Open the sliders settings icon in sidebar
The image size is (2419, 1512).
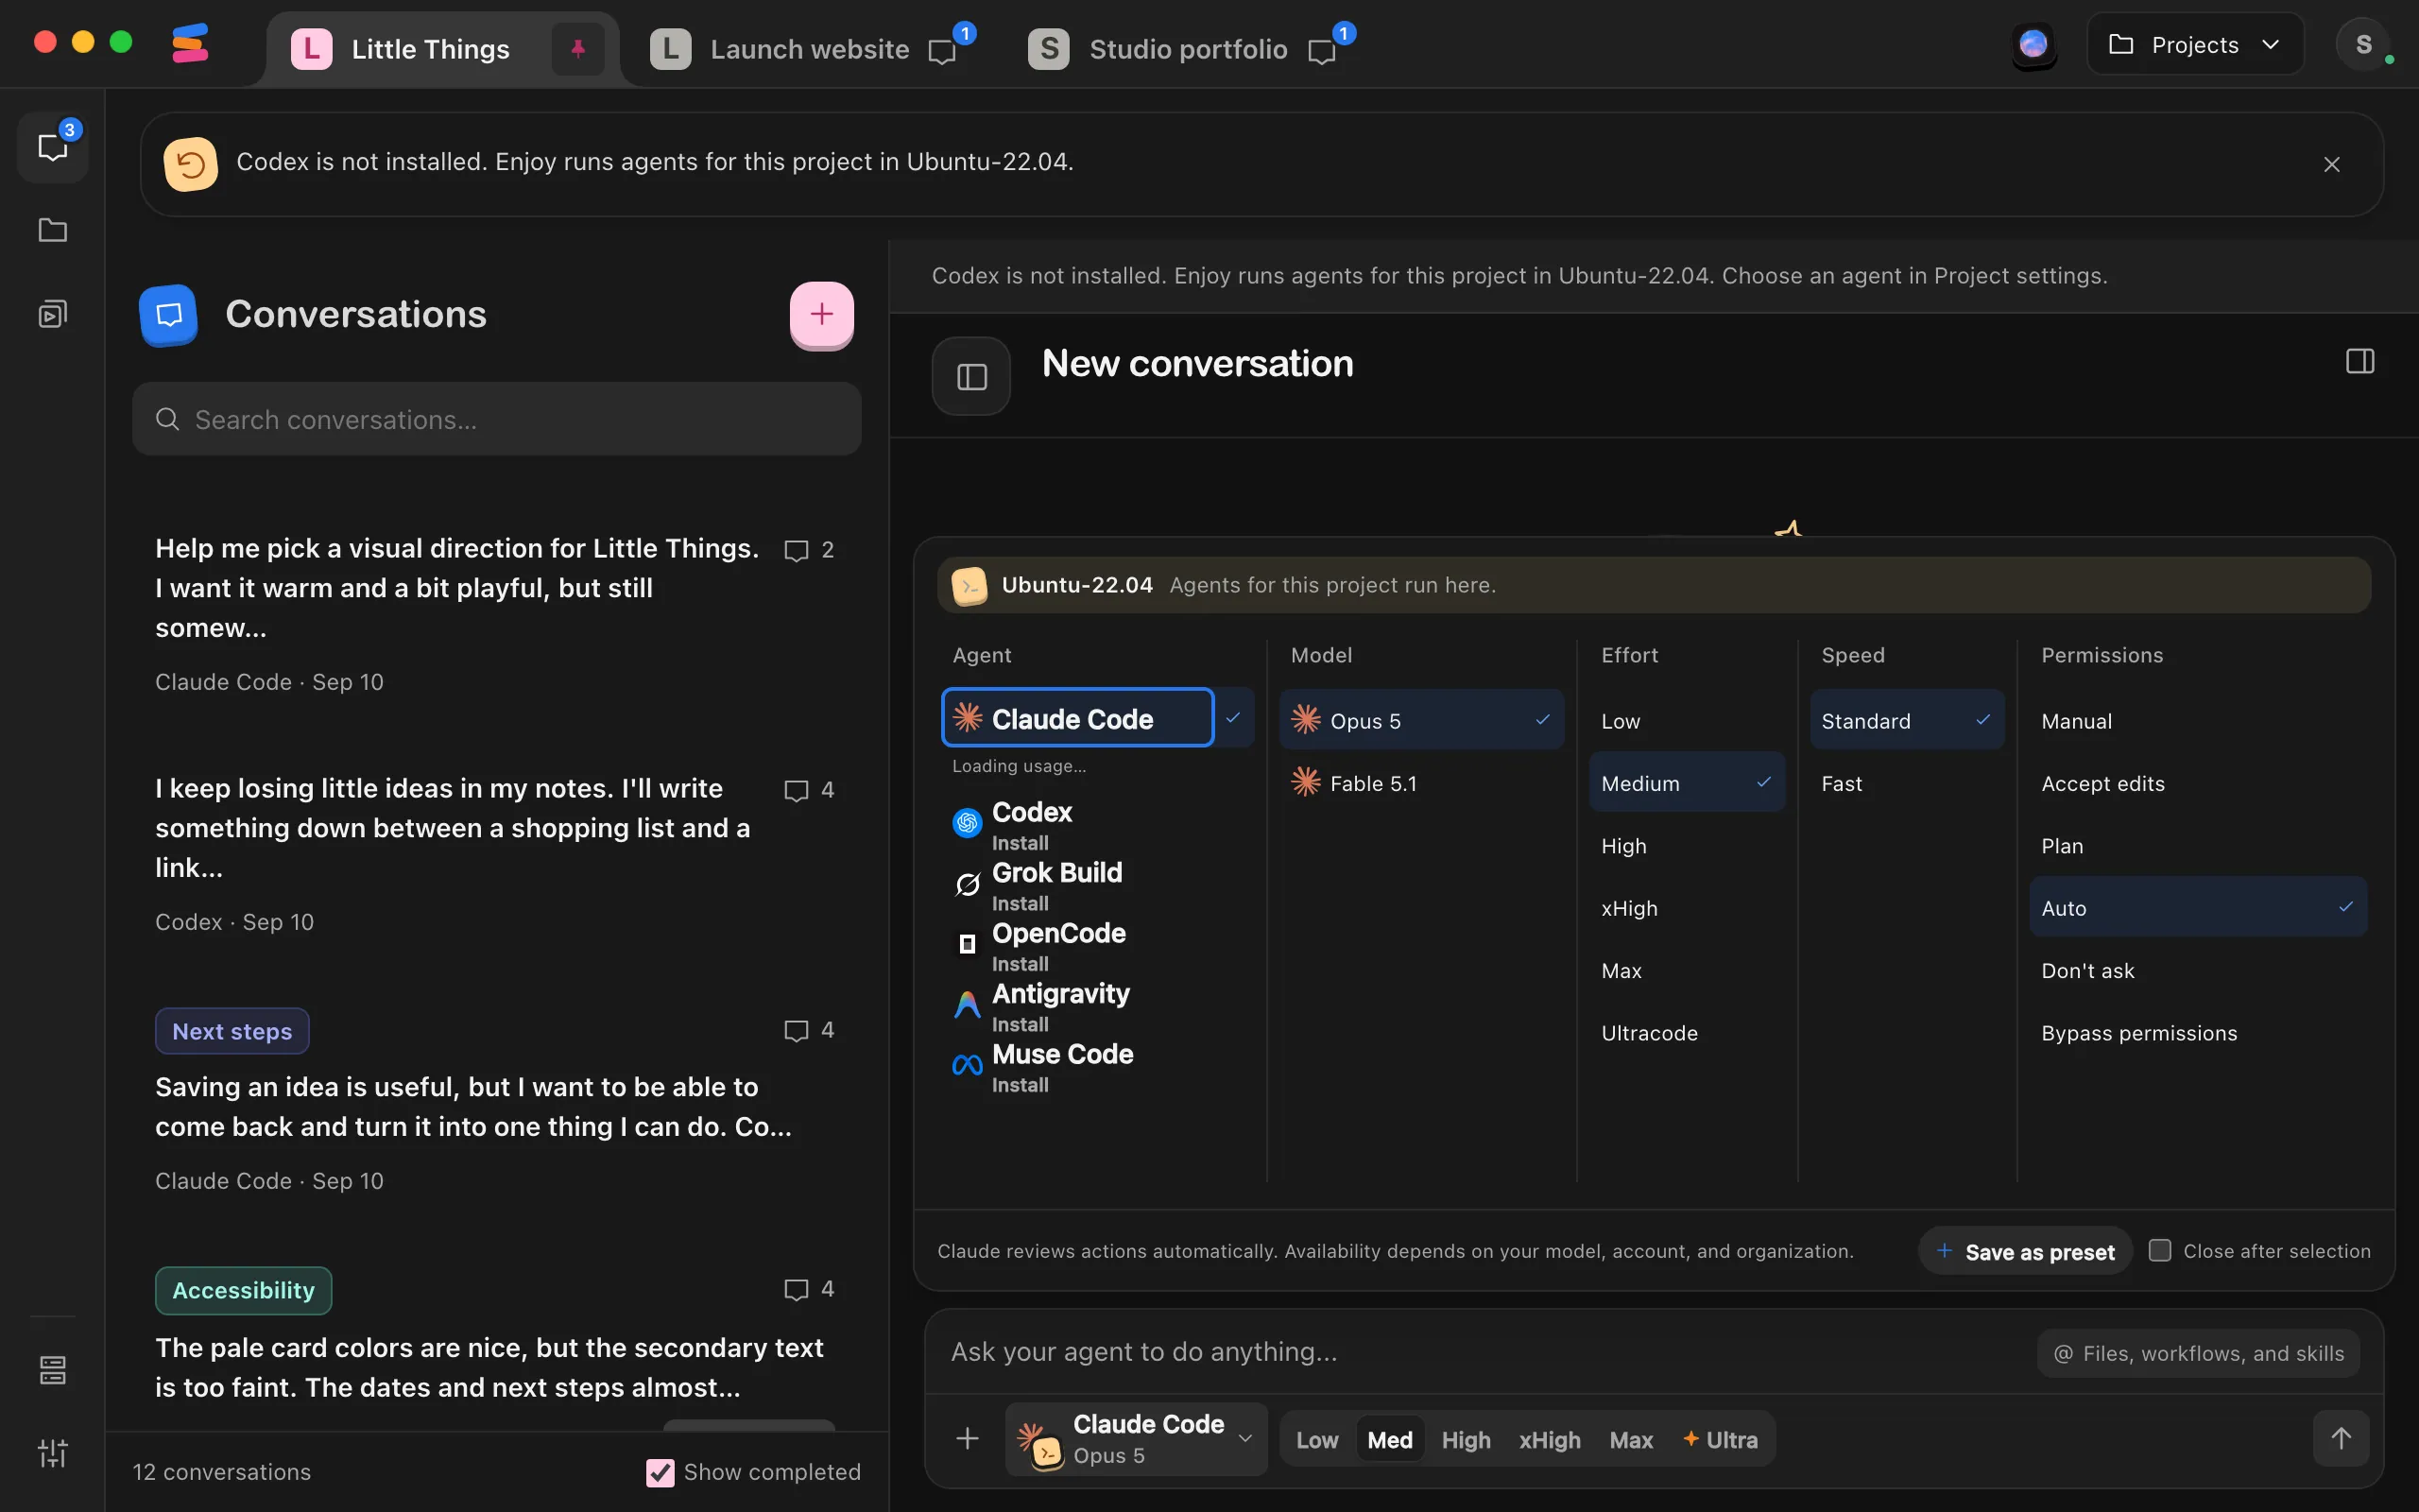(53, 1453)
